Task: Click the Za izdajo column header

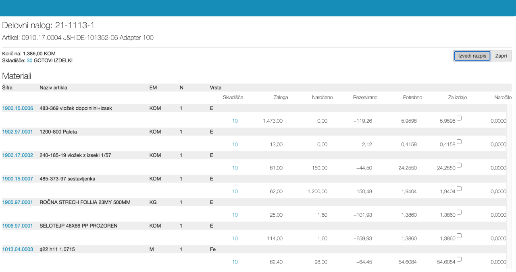Action: tap(458, 97)
